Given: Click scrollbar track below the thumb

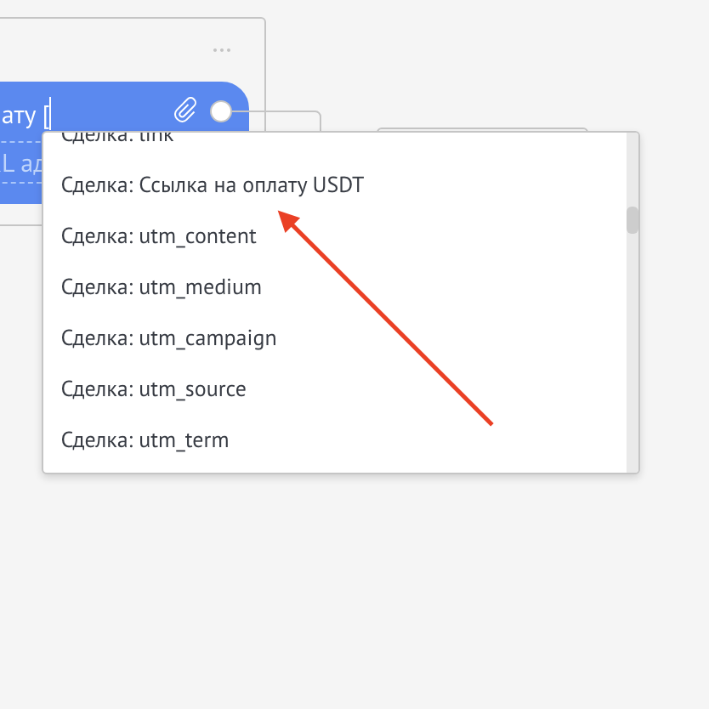Looking at the screenshot, I should 632,357.
